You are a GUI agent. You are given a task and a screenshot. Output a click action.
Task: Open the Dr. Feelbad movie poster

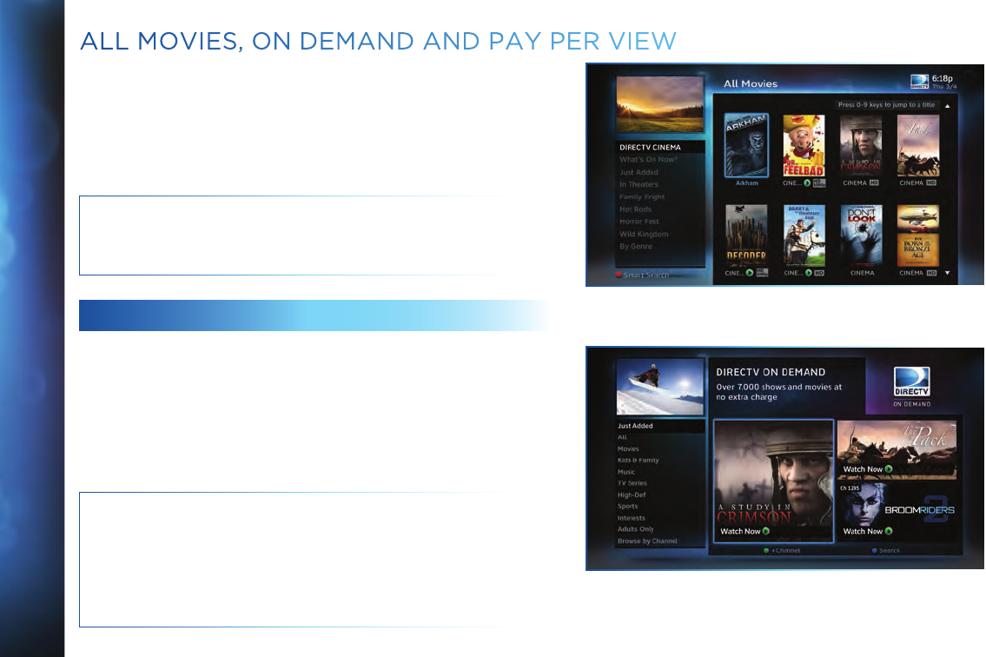pyautogui.click(x=804, y=145)
